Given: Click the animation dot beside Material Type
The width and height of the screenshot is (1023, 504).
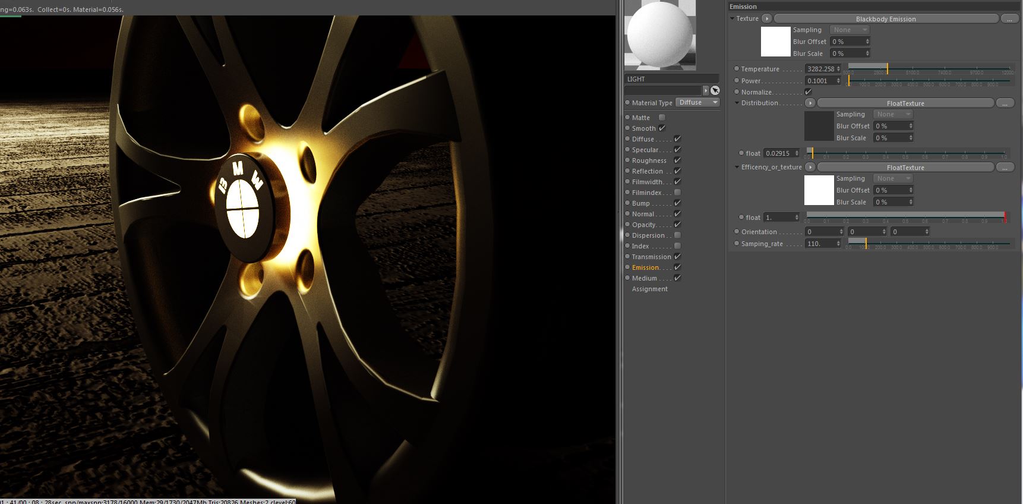Looking at the screenshot, I should pyautogui.click(x=627, y=103).
